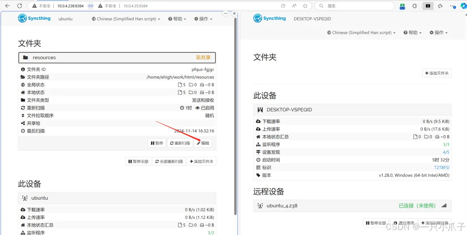Collapse the ubuntu device panel header
This screenshot has width=467, height=235.
click(x=117, y=198)
